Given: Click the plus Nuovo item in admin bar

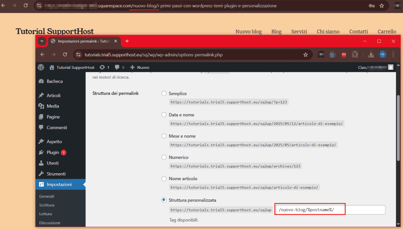Looking at the screenshot, I should click(140, 67).
